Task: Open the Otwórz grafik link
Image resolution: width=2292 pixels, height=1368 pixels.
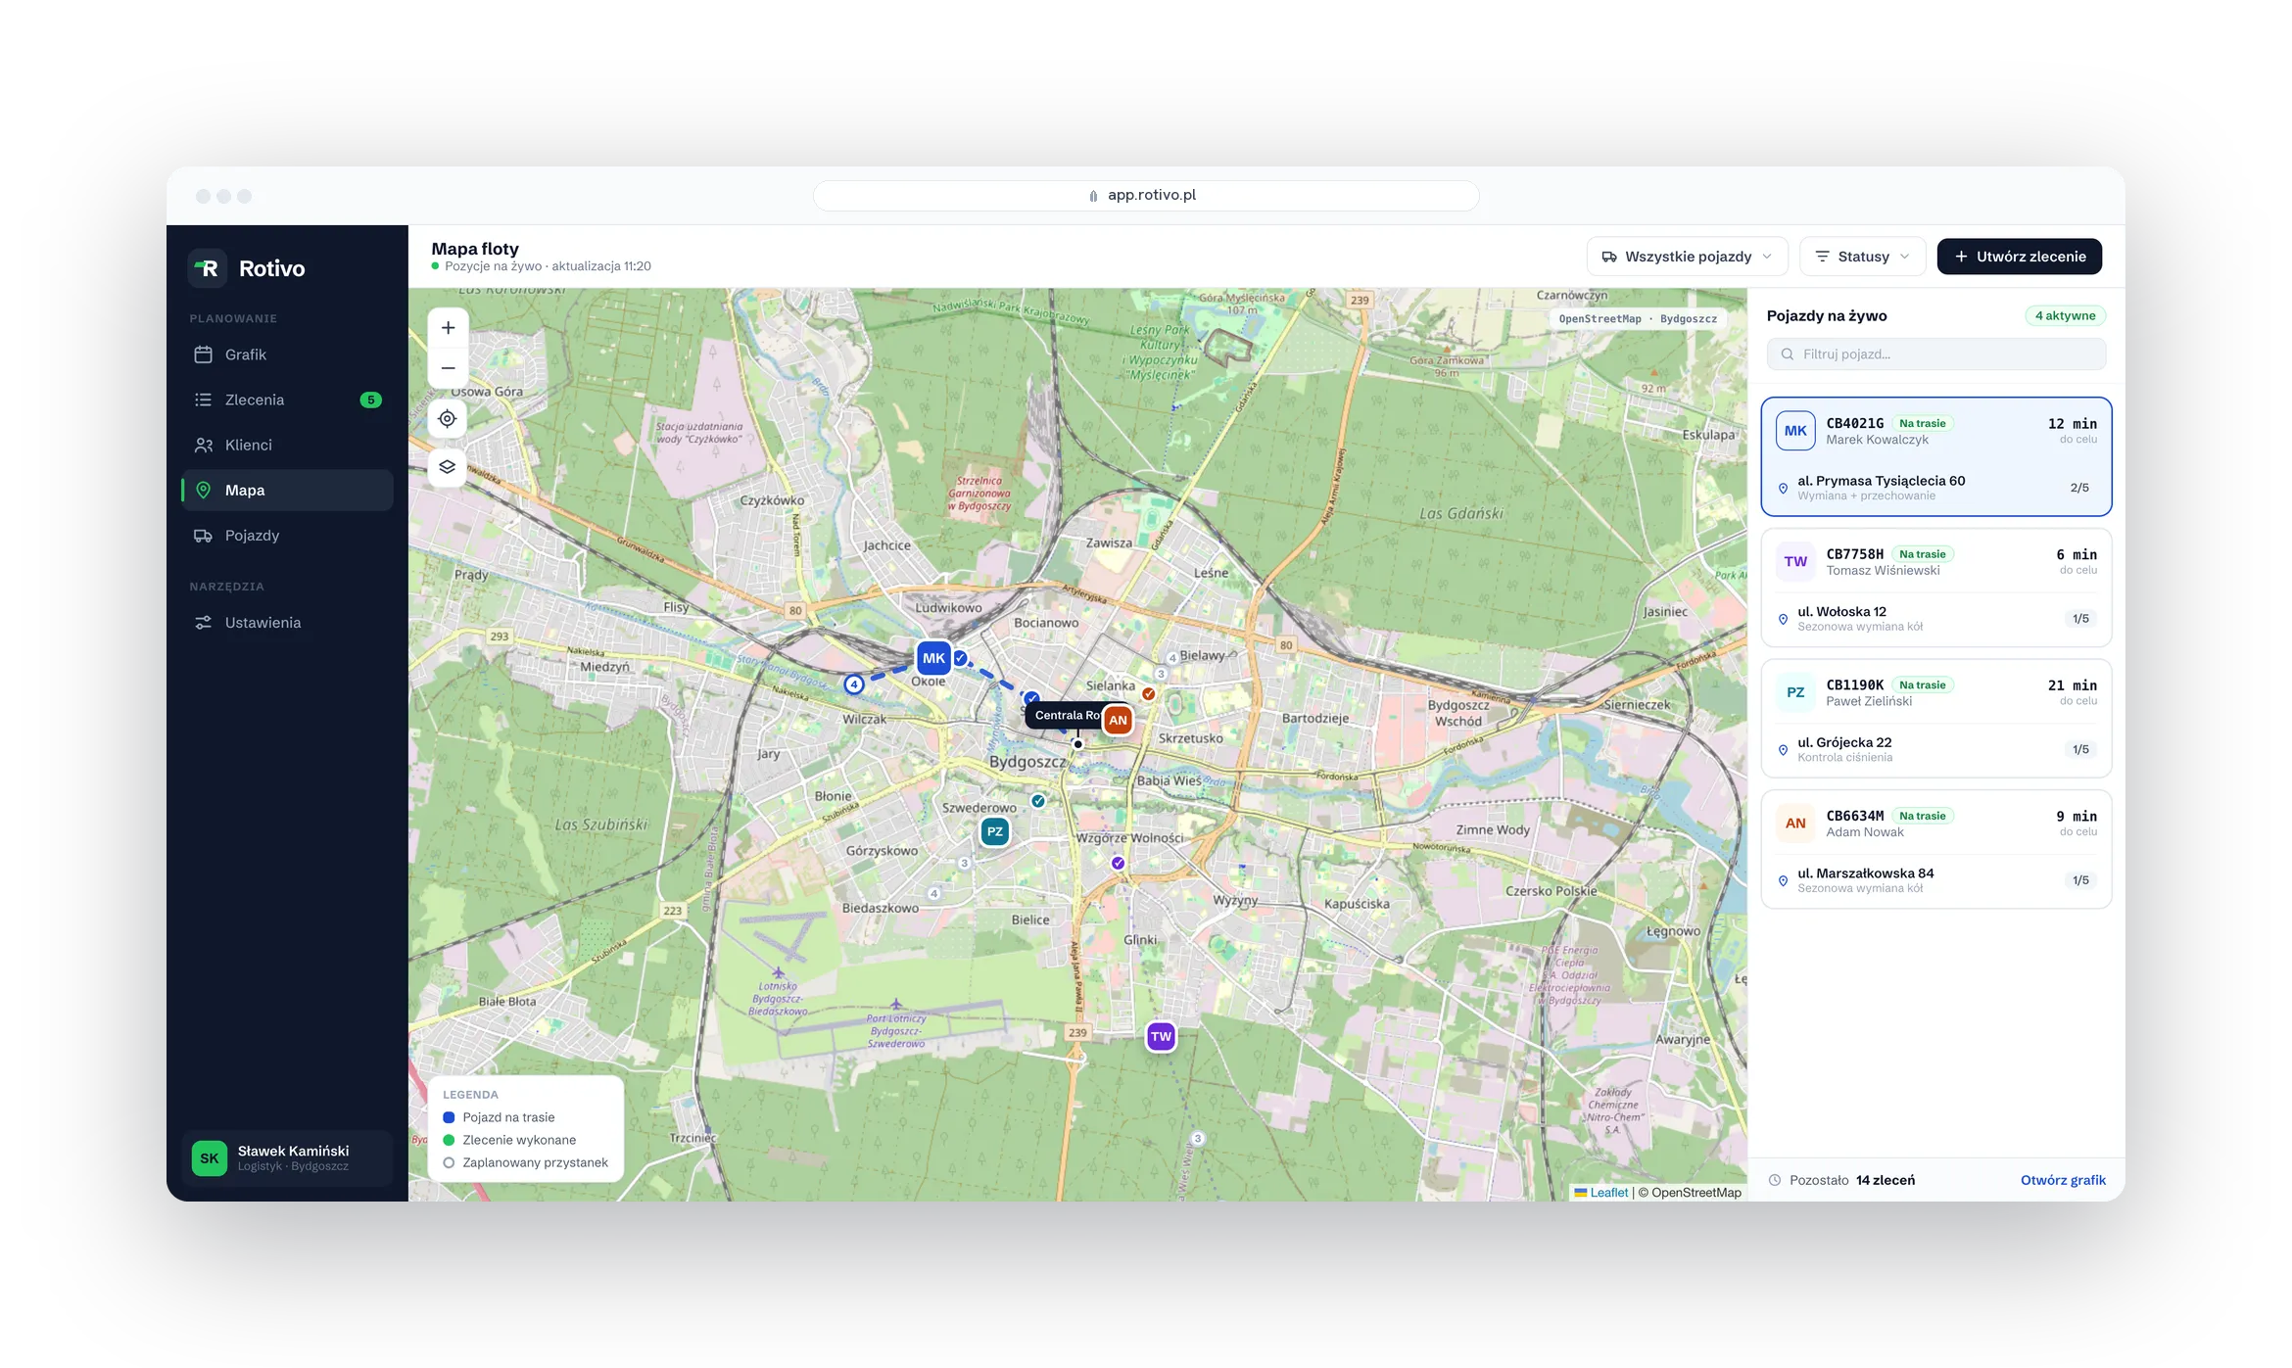Action: tap(2063, 1180)
